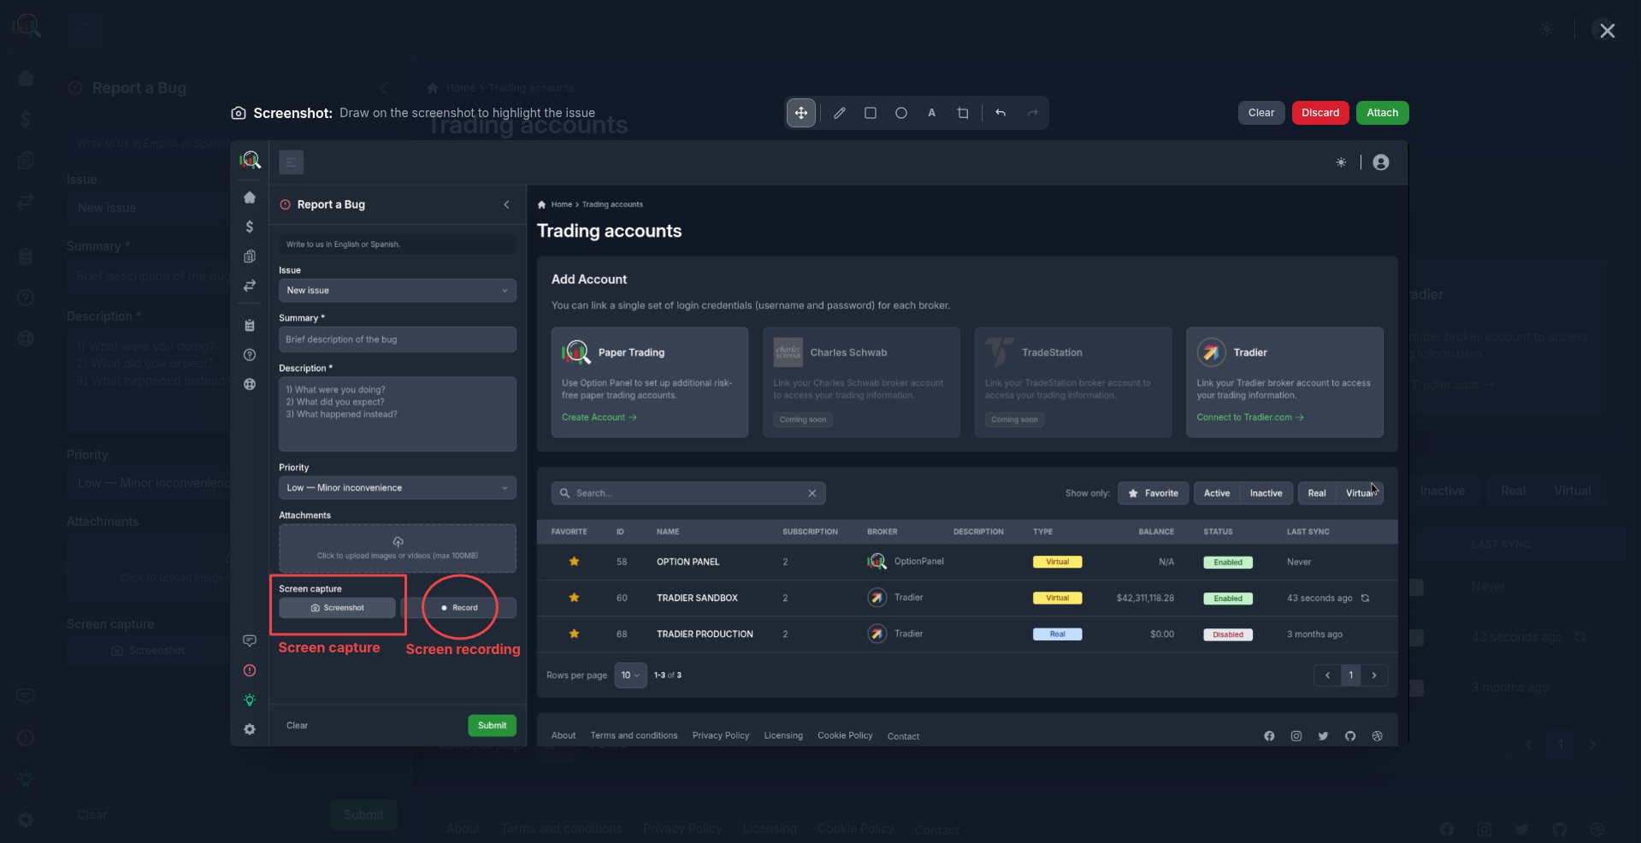Focus the 'Brief description of the bug' summary field in captured screenshot
The image size is (1641, 843).
398,339
